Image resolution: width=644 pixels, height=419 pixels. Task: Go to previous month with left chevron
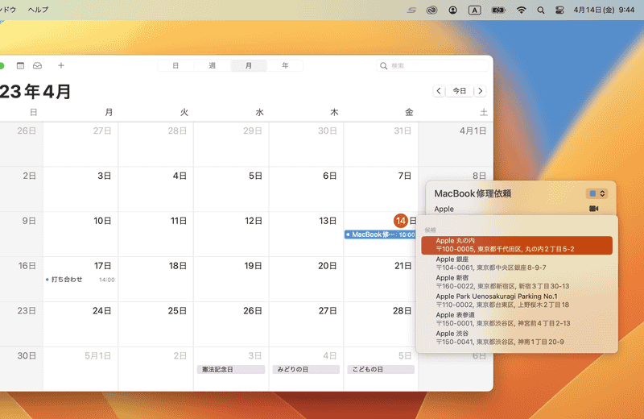(x=439, y=91)
